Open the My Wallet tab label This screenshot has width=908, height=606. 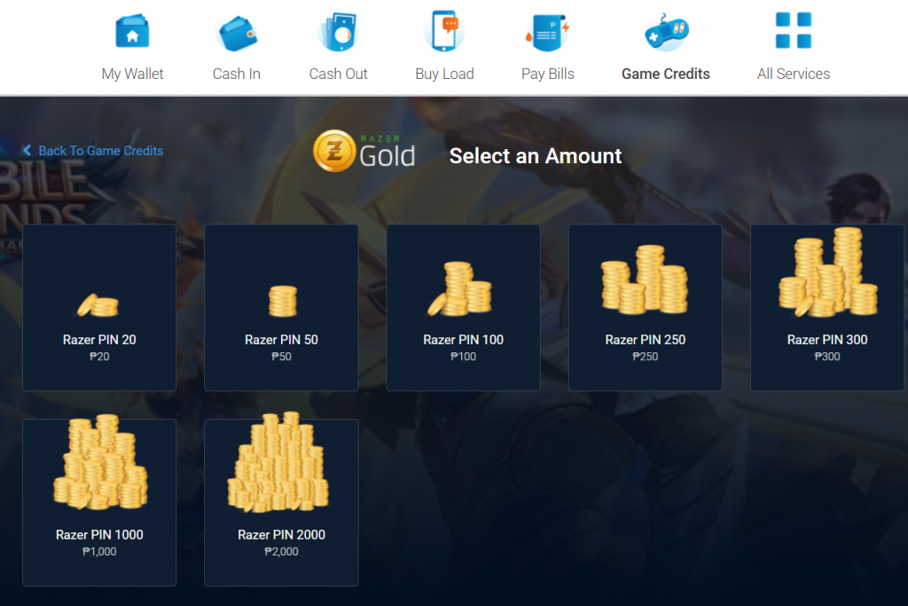(x=133, y=75)
